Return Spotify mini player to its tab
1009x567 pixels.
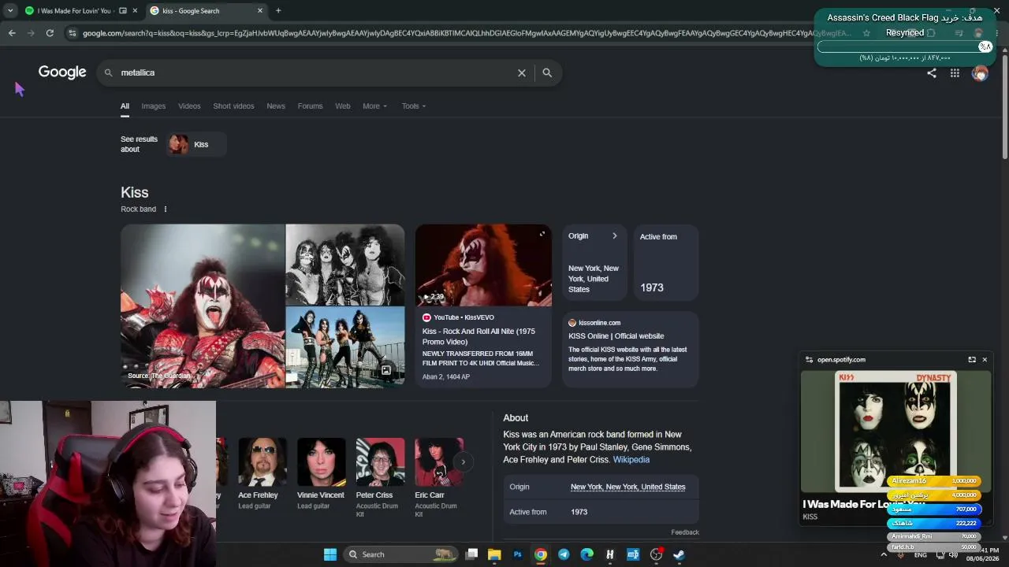(972, 360)
